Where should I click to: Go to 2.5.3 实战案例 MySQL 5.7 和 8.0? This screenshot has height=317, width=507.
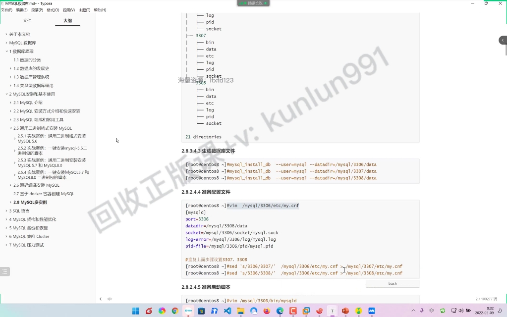click(52, 162)
